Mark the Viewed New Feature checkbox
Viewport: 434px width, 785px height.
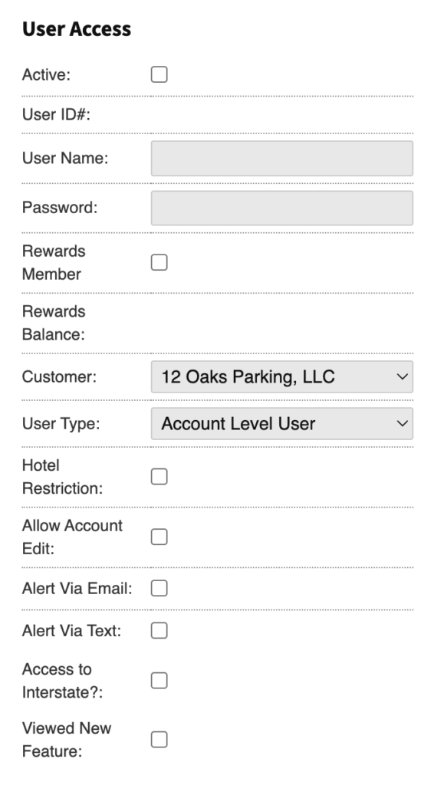(x=159, y=740)
